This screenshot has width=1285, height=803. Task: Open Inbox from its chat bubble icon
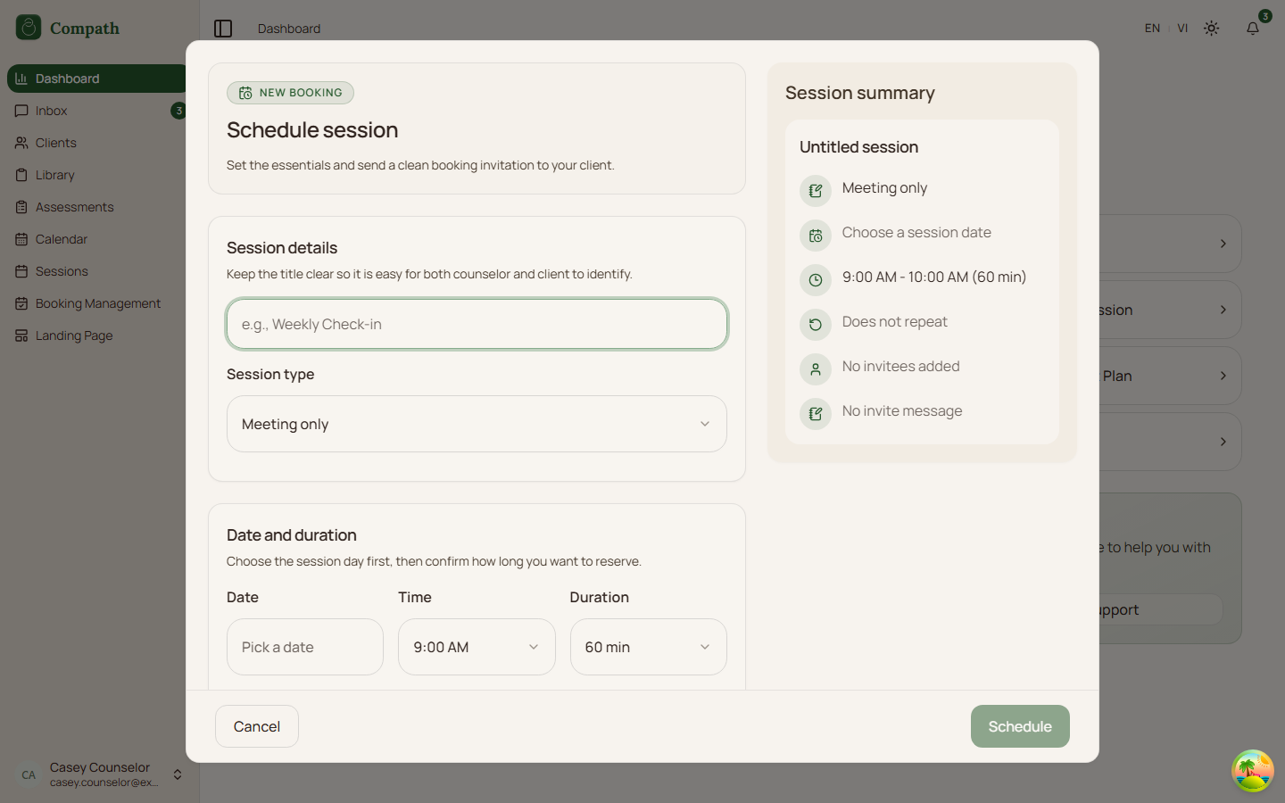[x=20, y=111]
